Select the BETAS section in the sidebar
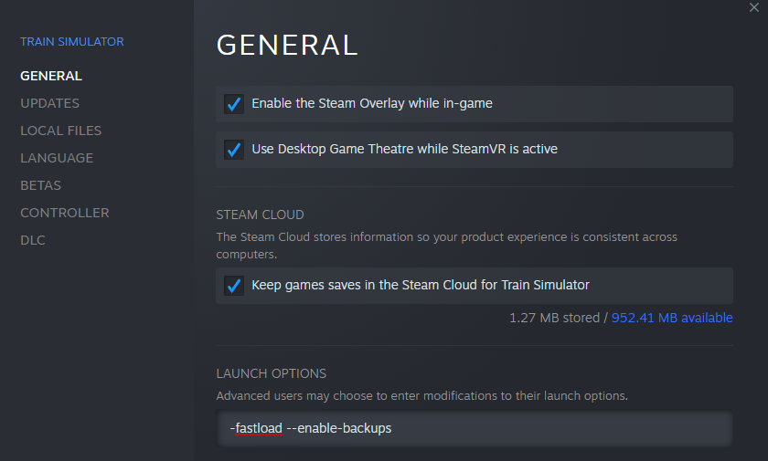This screenshot has width=768, height=461. (40, 185)
